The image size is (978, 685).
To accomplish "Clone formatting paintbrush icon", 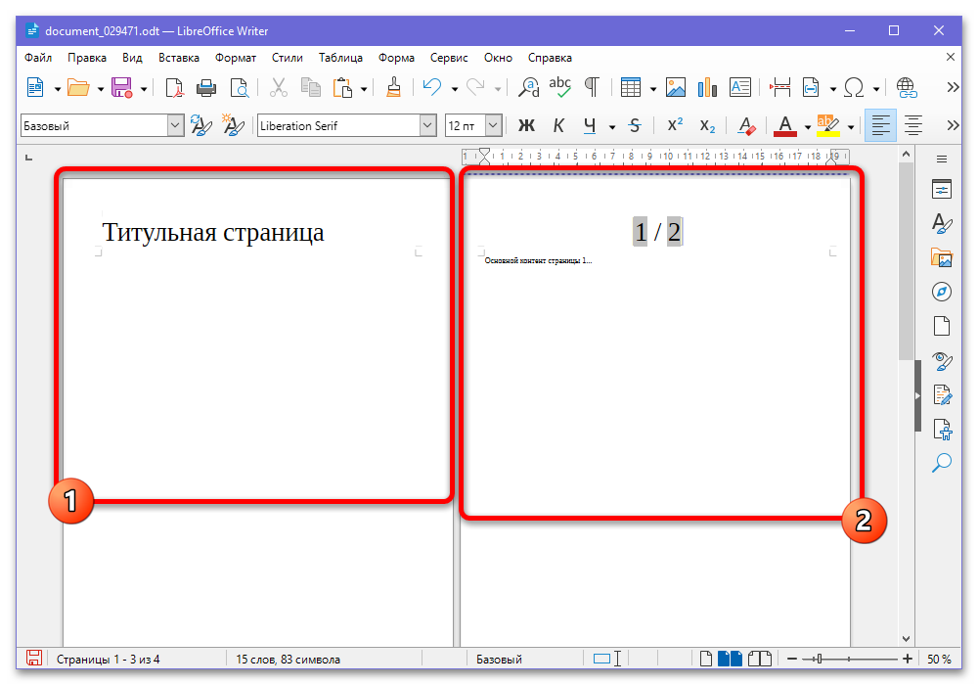I will pyautogui.click(x=393, y=87).
